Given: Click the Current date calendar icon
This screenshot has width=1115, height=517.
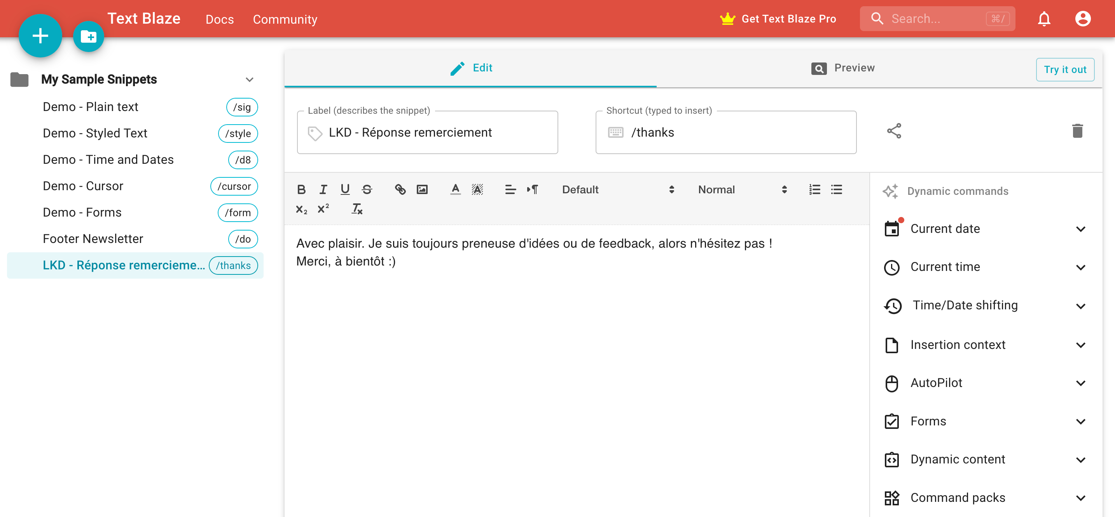Looking at the screenshot, I should (x=892, y=229).
